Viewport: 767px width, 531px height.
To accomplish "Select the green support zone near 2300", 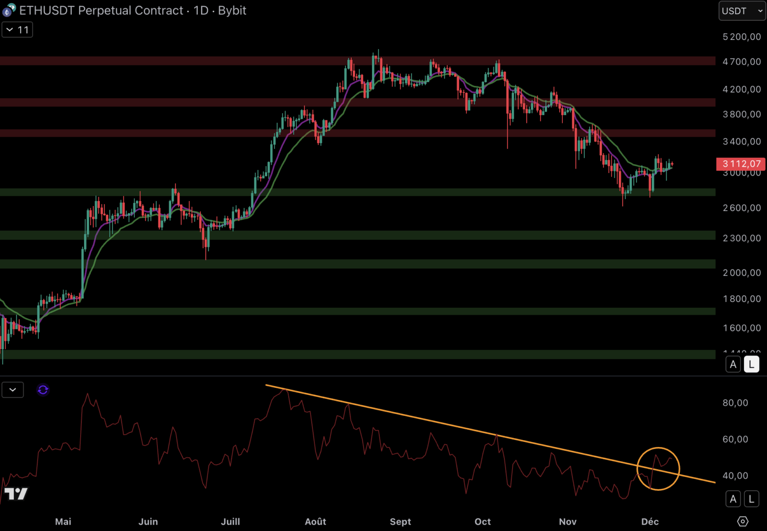I will [344, 236].
